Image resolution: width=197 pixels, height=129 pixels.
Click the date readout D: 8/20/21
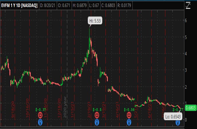[x=48, y=5]
